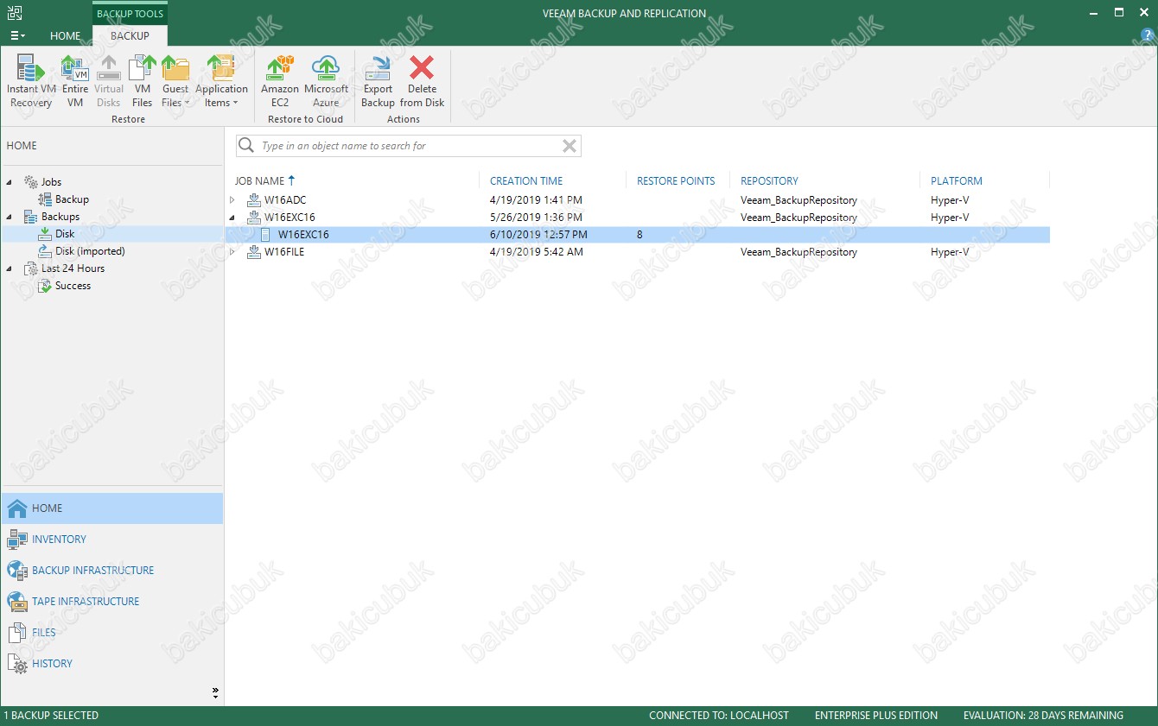Select Jobs in the tree
This screenshot has height=726, width=1158.
[51, 182]
